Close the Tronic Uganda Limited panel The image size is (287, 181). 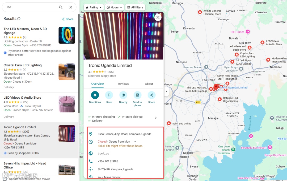click(158, 18)
